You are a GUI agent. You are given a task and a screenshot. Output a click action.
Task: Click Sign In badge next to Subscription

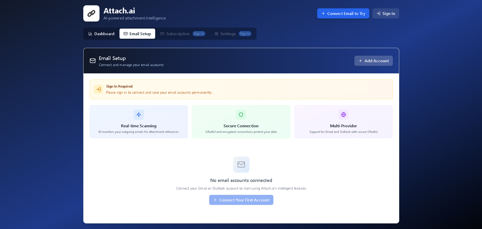(x=199, y=34)
